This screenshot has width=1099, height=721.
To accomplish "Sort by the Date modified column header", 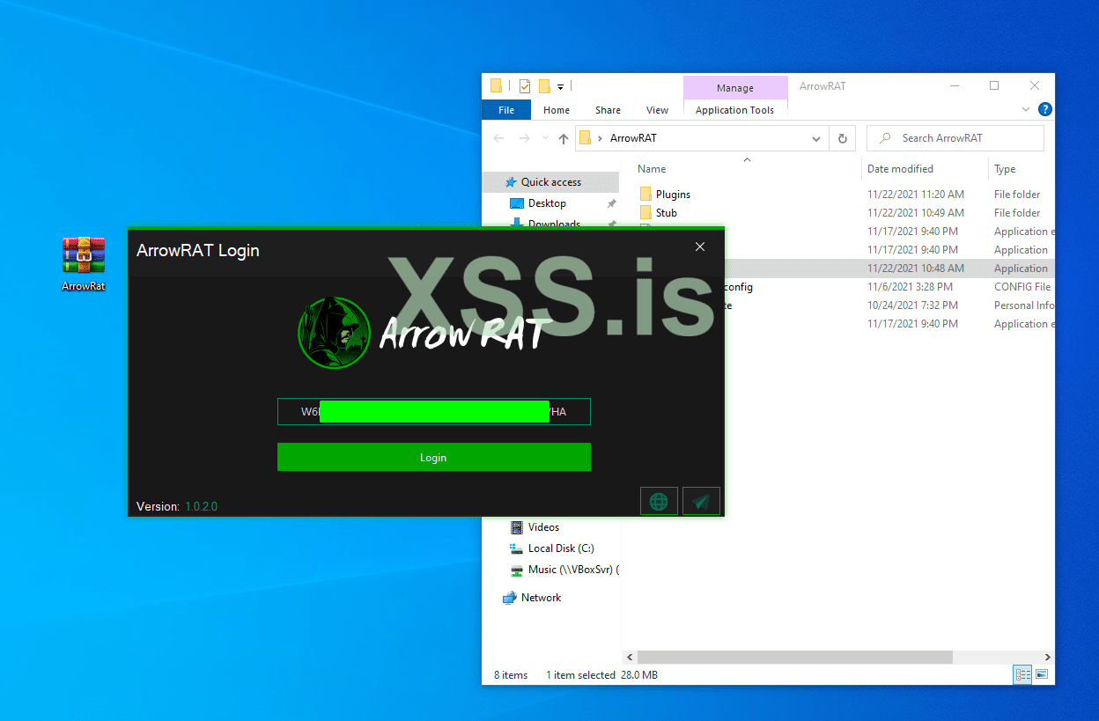I will pos(900,169).
